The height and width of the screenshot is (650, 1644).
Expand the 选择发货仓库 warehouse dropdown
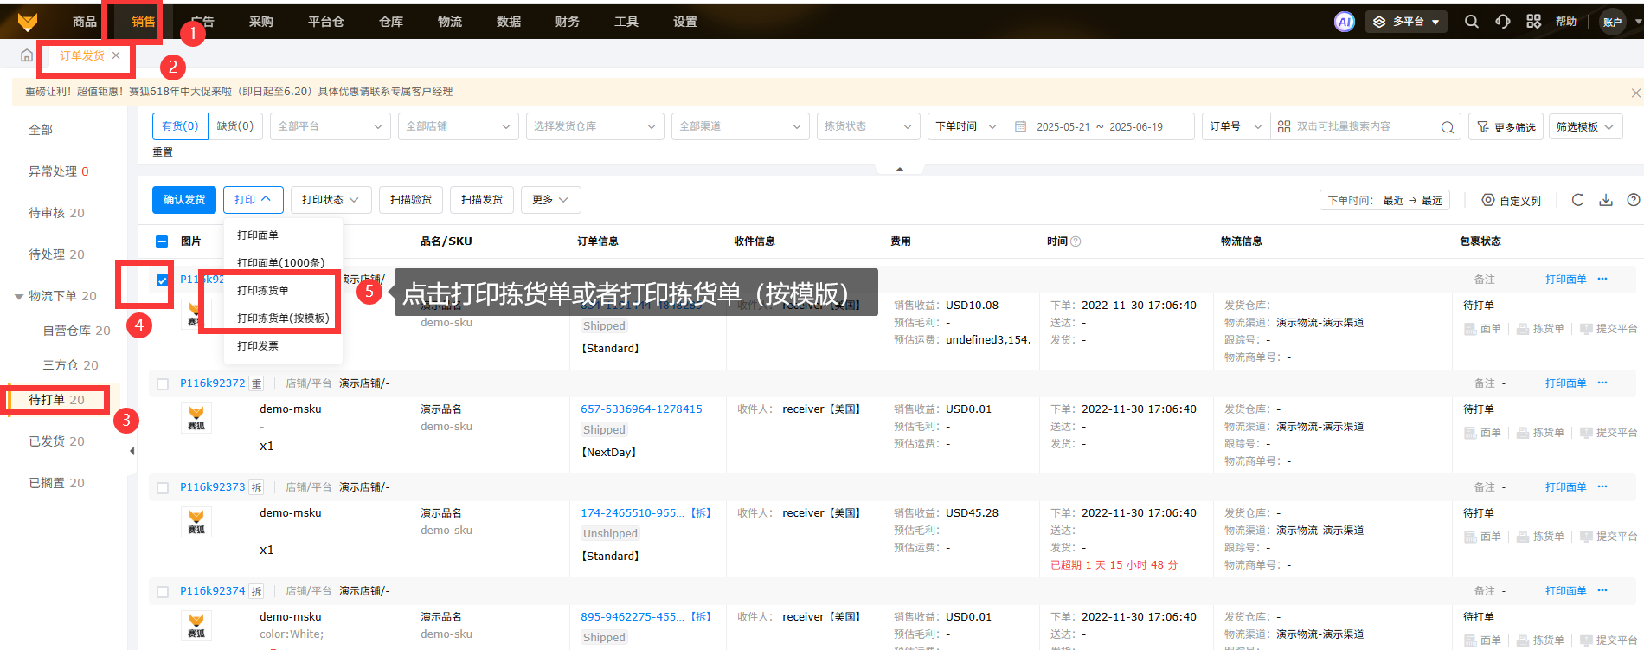click(x=594, y=126)
